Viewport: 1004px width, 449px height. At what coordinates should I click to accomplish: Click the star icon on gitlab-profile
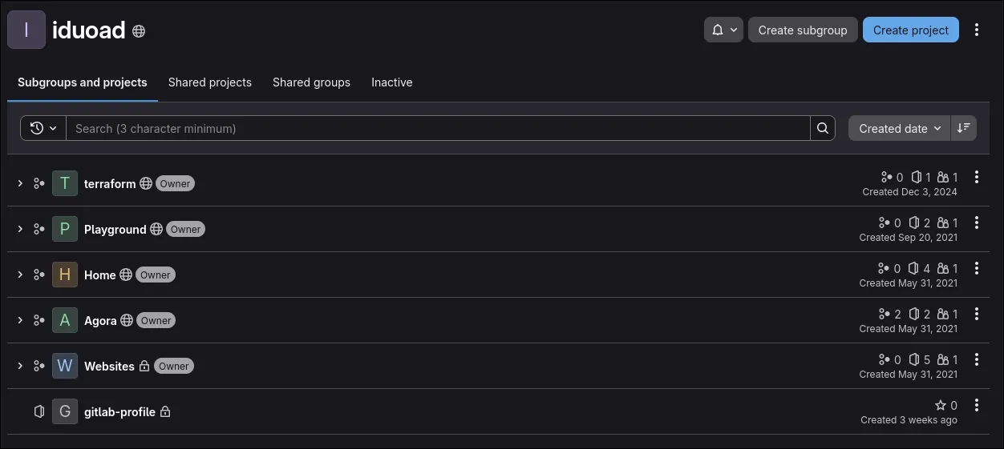pos(941,406)
